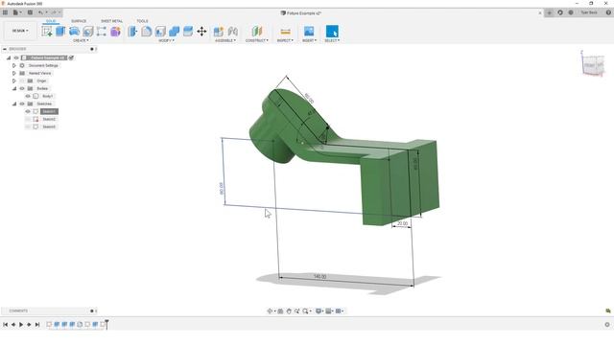The width and height of the screenshot is (614, 345).
Task: Expand the Origin folder
Action: 14,80
